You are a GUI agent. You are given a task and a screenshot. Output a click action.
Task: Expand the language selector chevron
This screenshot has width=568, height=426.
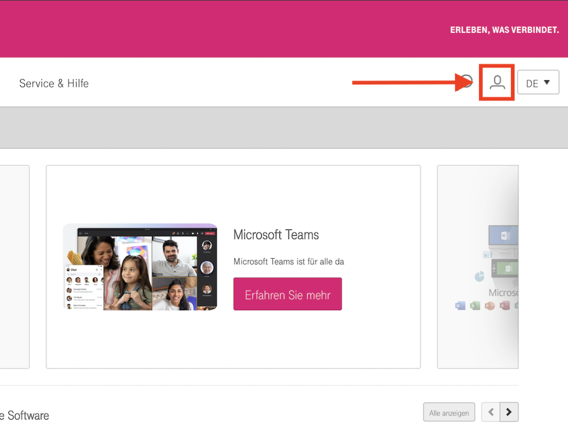(547, 83)
